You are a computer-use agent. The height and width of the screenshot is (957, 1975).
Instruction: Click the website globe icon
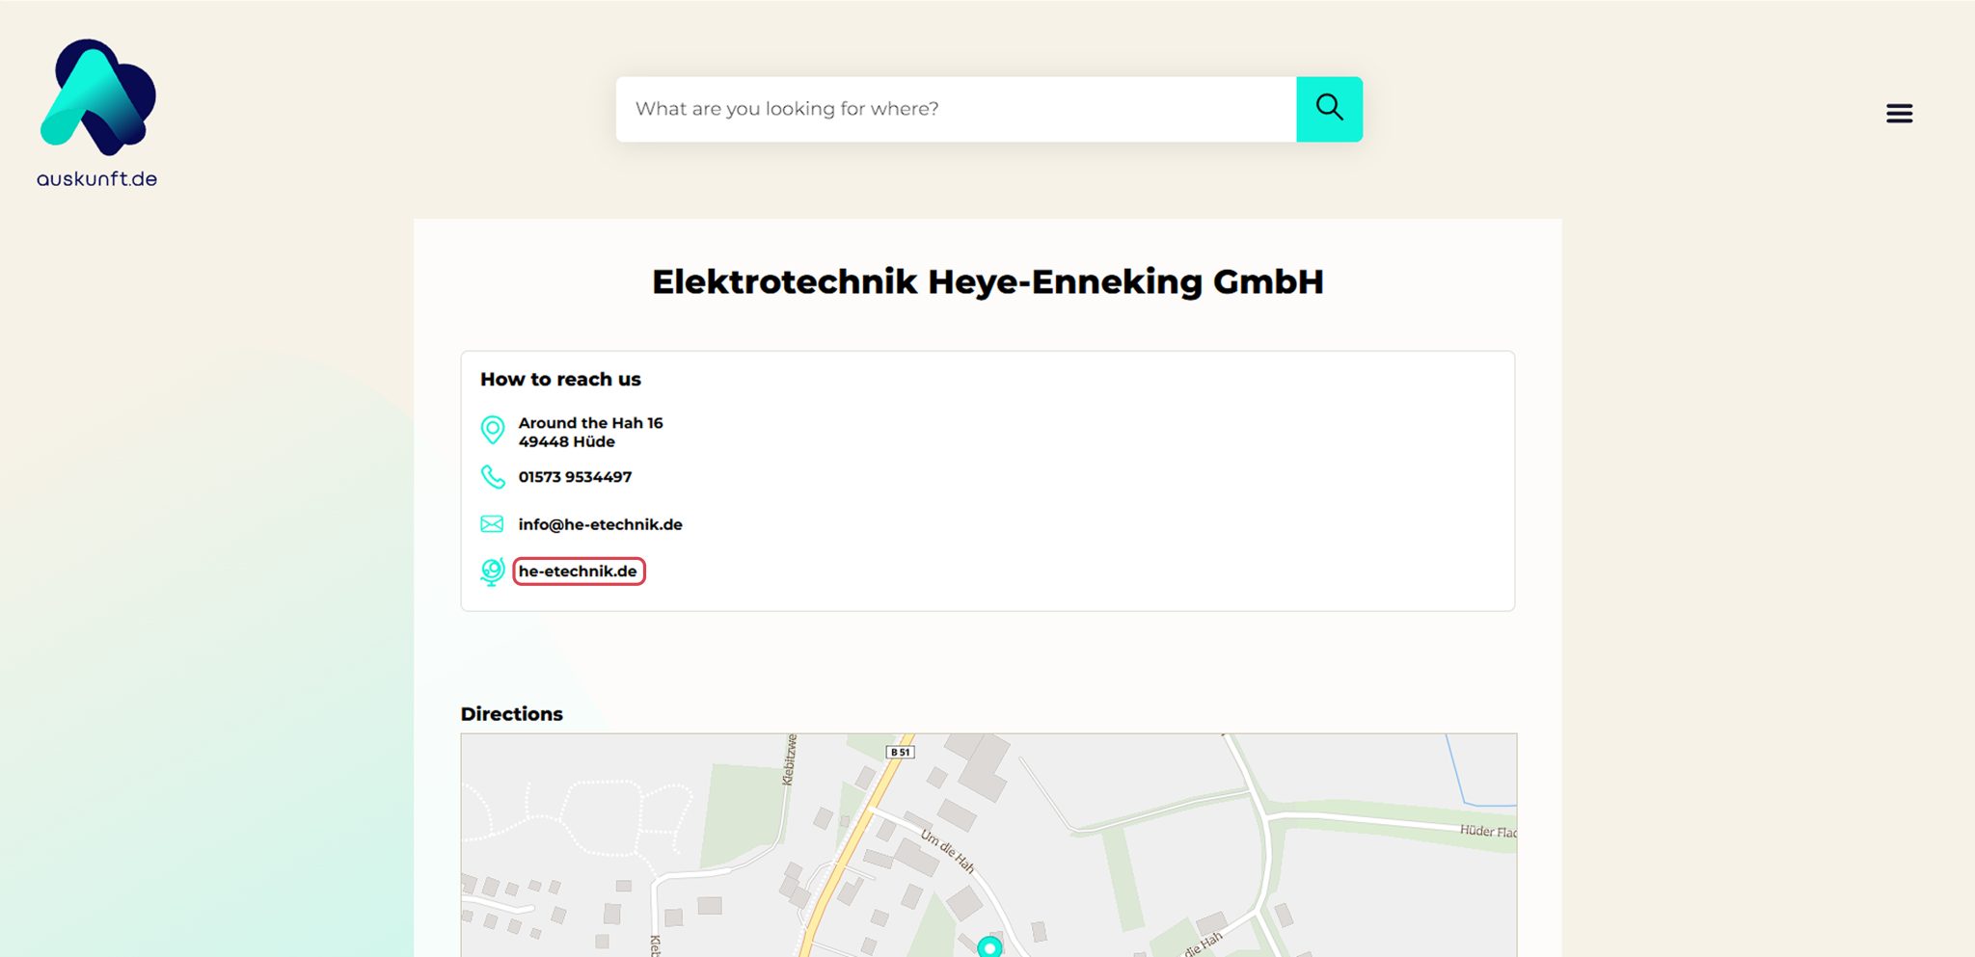point(492,572)
